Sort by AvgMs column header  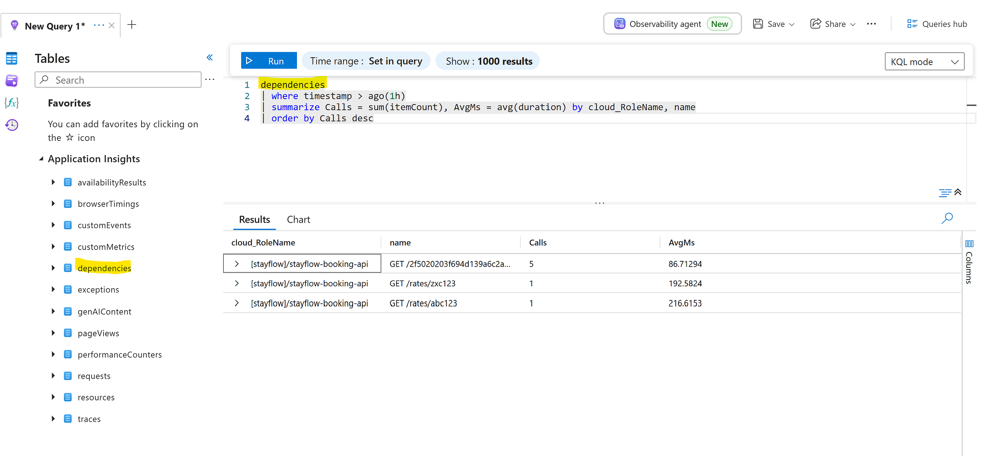[x=681, y=242]
